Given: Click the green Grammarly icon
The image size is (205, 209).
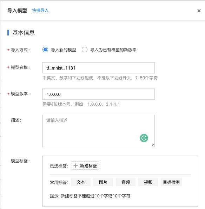Looking at the screenshot, I should [x=144, y=138].
